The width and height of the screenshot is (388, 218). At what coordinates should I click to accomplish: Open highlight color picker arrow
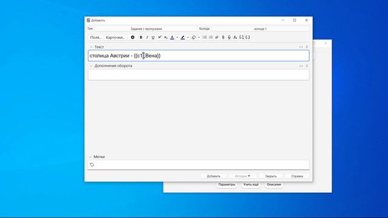[188, 38]
